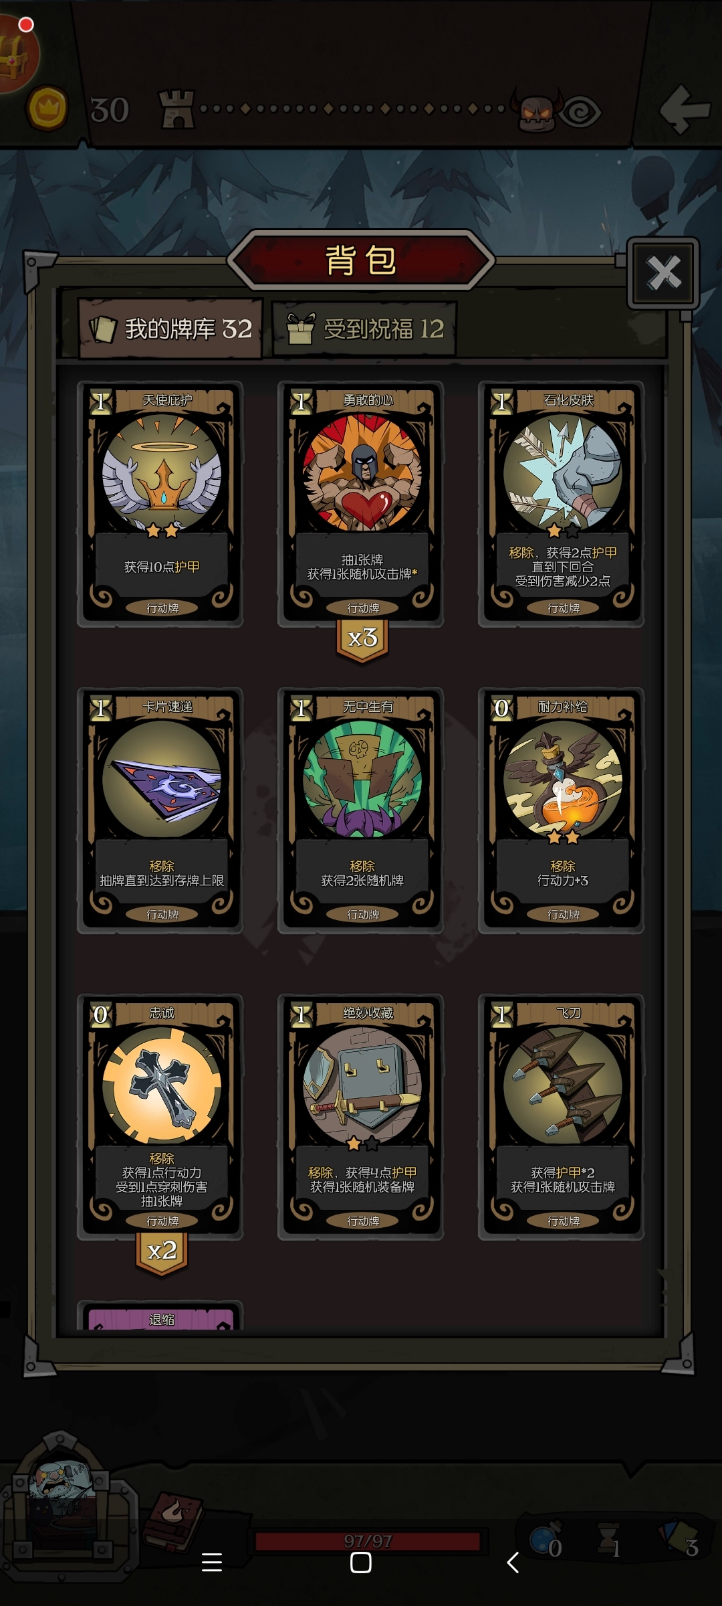Tap the eye icon on progress bar

point(580,112)
